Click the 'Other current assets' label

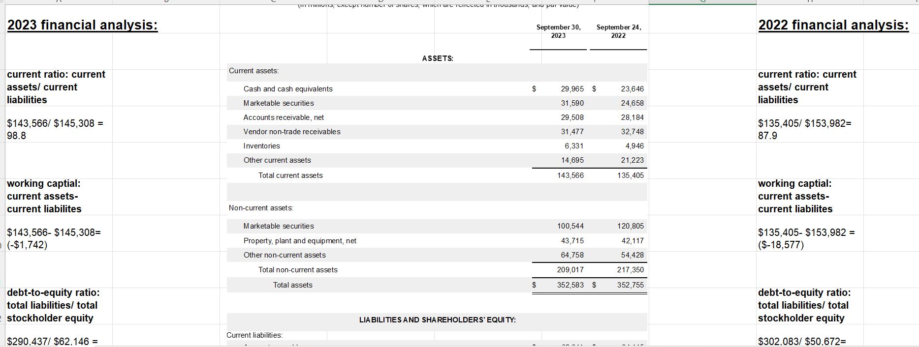277,160
